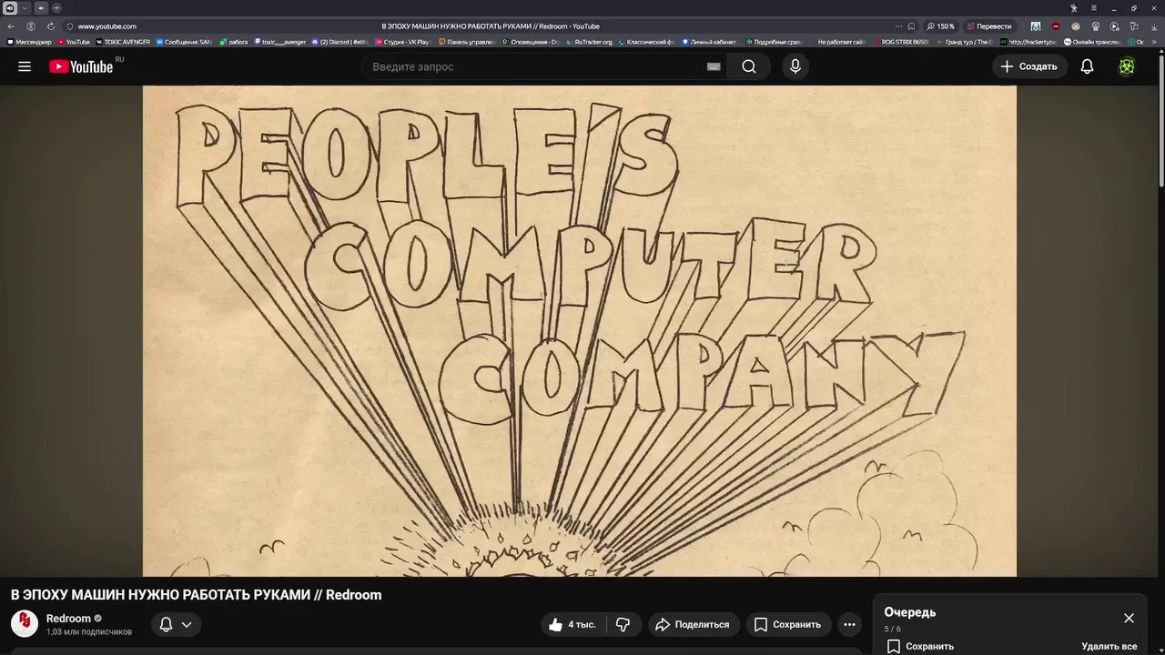The width and height of the screenshot is (1165, 655).
Task: Open the address bar three-dot menu
Action: pyautogui.click(x=898, y=26)
